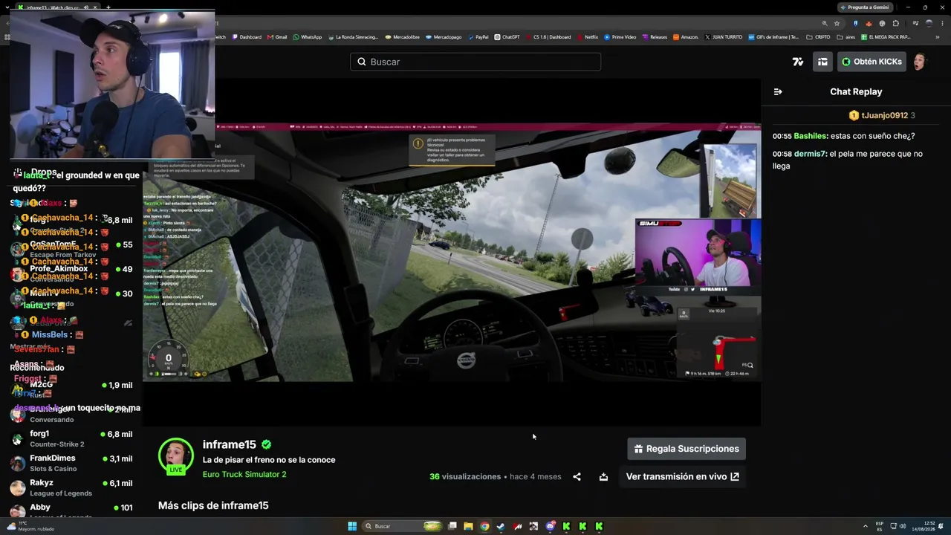
Task: Open the Mercadolibre bookmark
Action: click(x=401, y=37)
